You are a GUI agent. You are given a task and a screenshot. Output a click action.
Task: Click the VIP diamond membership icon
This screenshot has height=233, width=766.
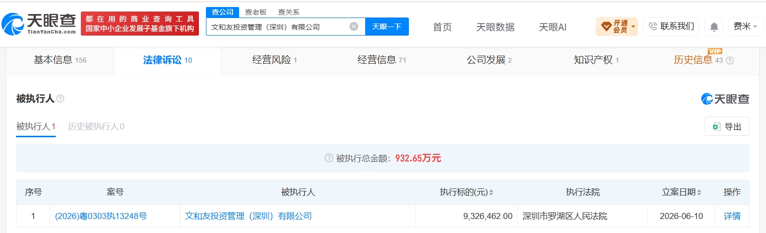pyautogui.click(x=606, y=26)
